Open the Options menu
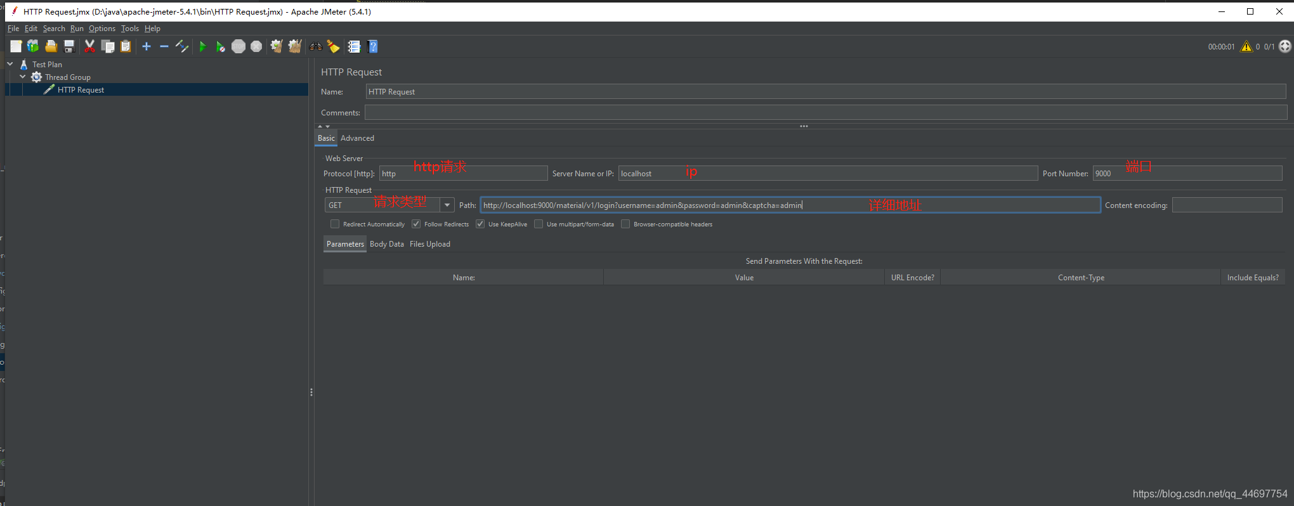Screen dimensions: 1294x506 pyautogui.click(x=102, y=29)
